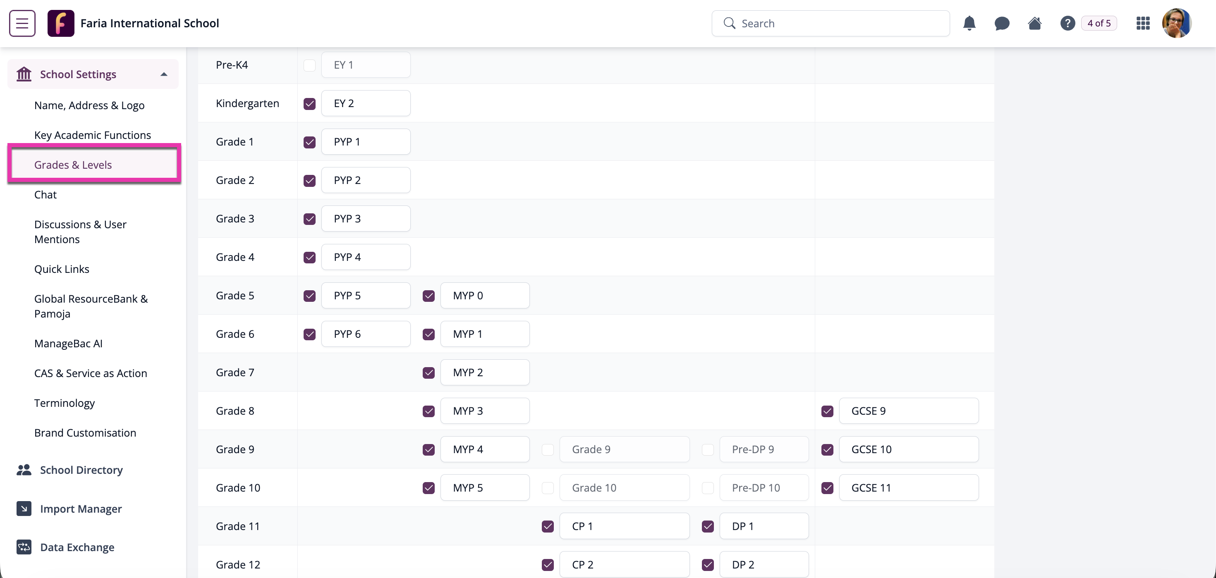Uncheck the PYP 3 checkbox
Image resolution: width=1216 pixels, height=578 pixels.
point(310,219)
